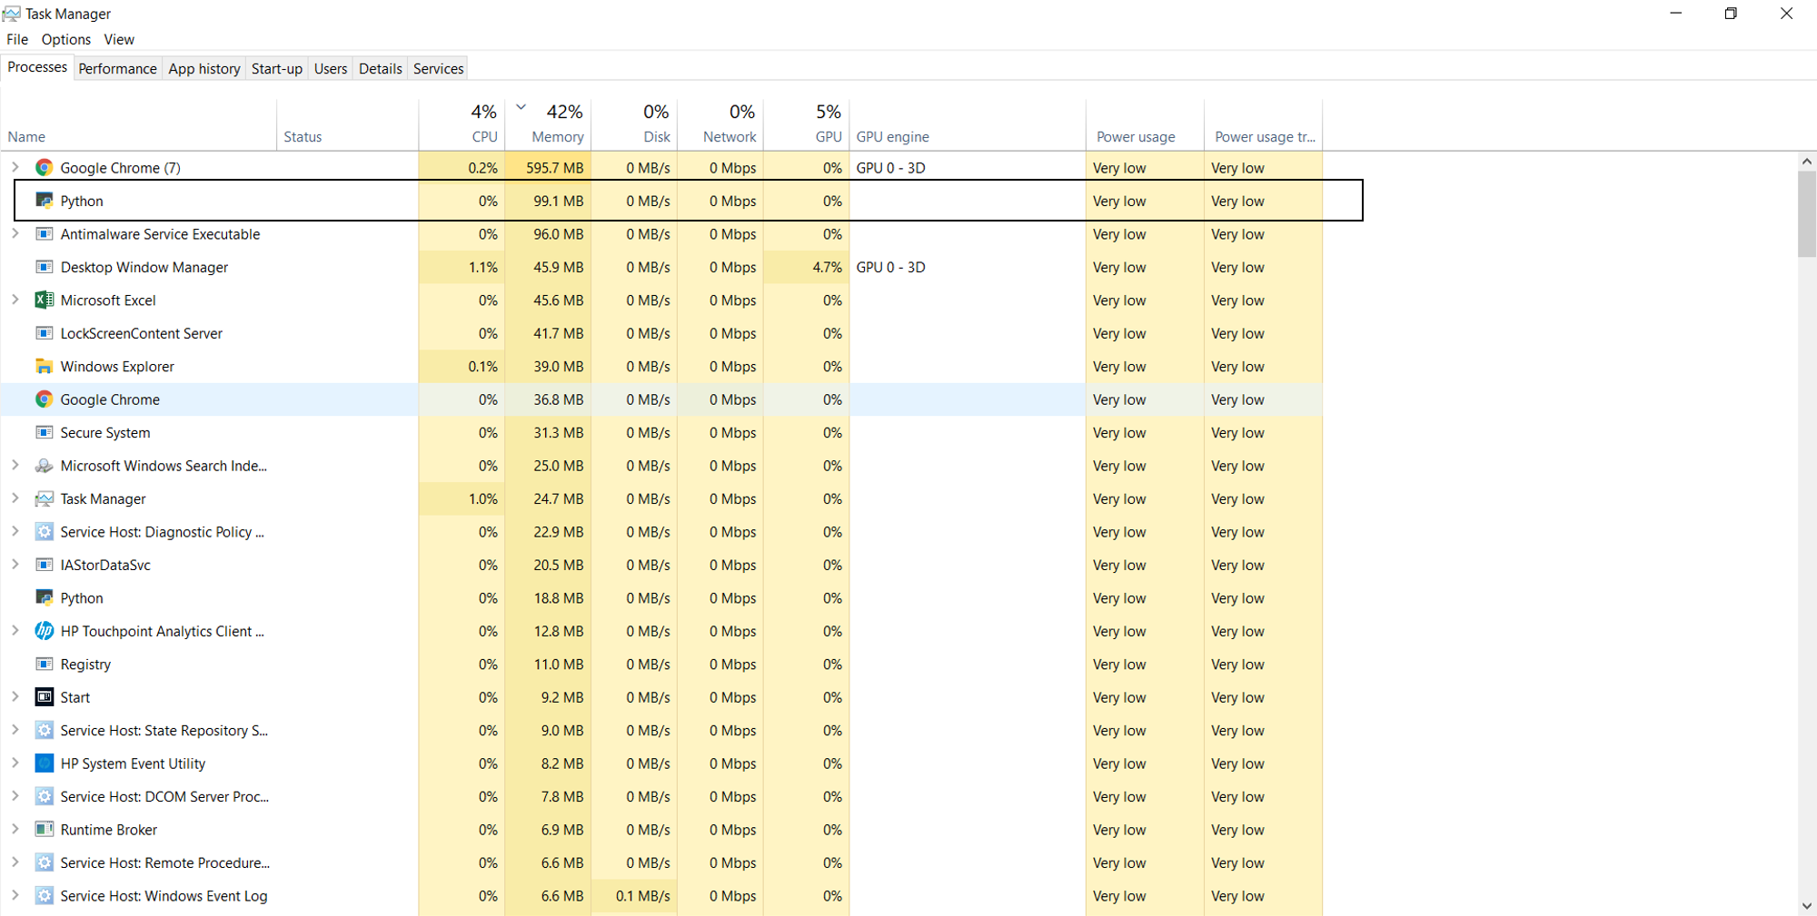Click the Task Manager icon in the title bar

(12, 14)
